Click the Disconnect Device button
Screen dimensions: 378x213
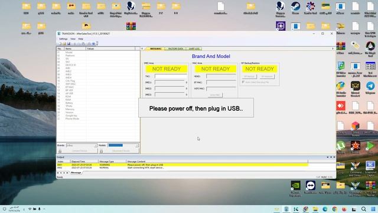click(119, 151)
